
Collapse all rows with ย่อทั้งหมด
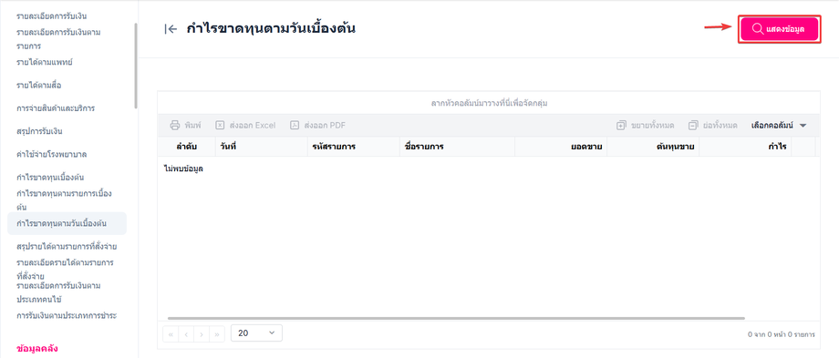coord(713,126)
